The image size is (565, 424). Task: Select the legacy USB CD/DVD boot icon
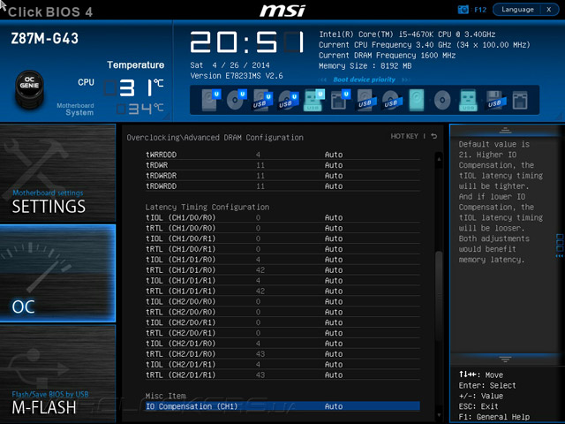[392, 100]
